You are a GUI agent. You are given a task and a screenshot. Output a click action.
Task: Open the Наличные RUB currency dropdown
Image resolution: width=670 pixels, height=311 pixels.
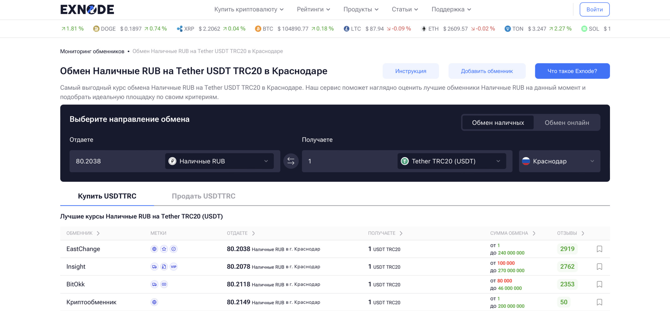(219, 161)
